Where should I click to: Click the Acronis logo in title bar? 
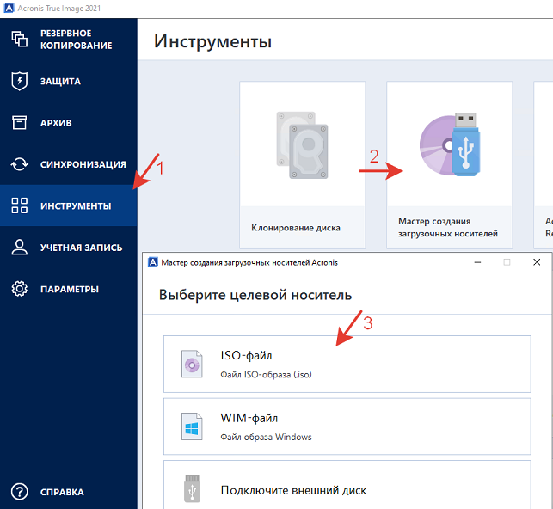click(9, 8)
